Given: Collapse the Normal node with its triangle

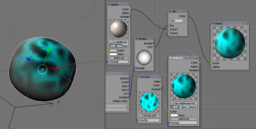Looking at the screenshot, I should pyautogui.click(x=137, y=39).
